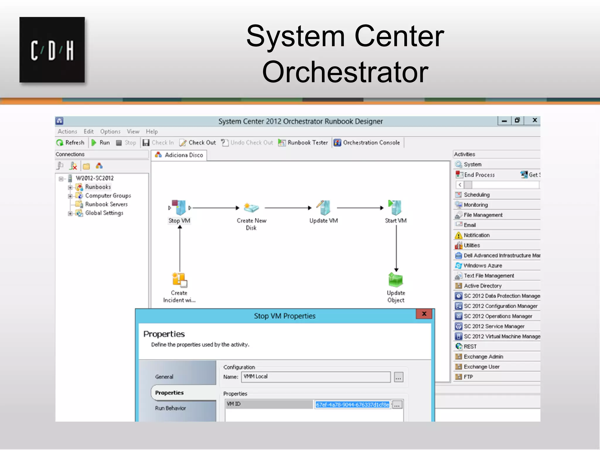Click the connect server icon in Connections

coord(60,166)
